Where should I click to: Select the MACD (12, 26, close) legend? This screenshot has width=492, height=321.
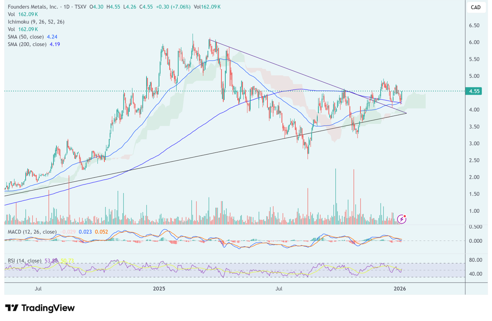(32, 232)
